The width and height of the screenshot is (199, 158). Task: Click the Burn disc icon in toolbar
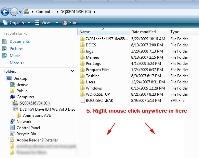65,23
